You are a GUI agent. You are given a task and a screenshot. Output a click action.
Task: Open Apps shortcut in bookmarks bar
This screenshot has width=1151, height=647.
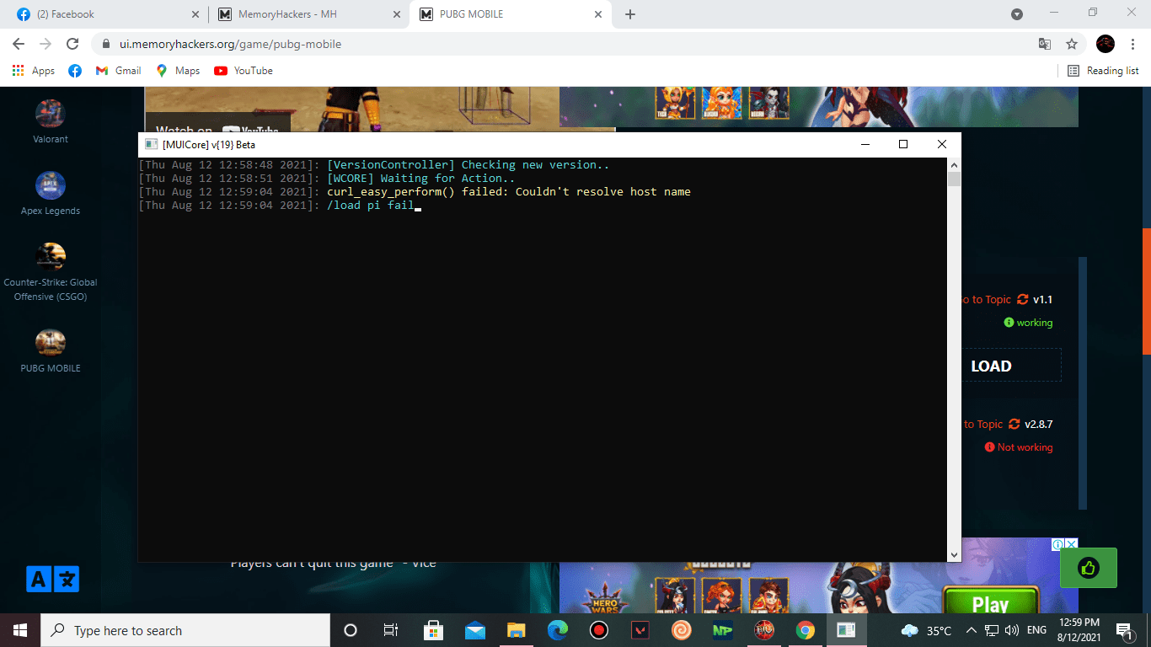click(x=34, y=71)
